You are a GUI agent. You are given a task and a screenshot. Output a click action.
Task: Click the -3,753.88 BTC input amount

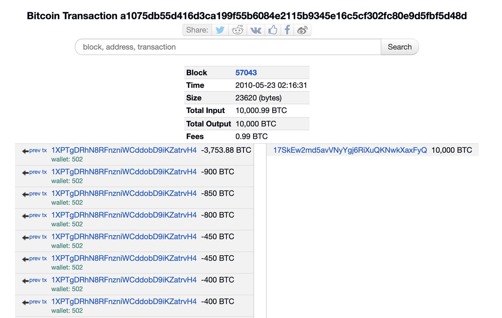coord(226,150)
